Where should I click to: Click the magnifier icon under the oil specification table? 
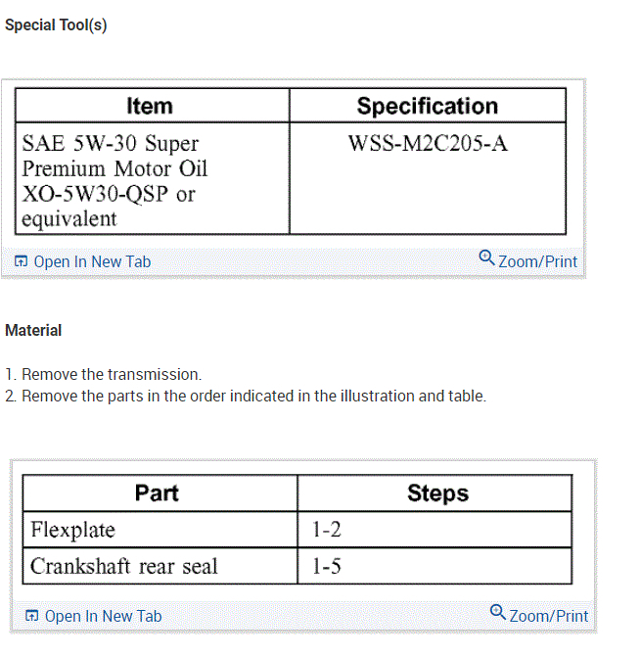click(x=486, y=258)
